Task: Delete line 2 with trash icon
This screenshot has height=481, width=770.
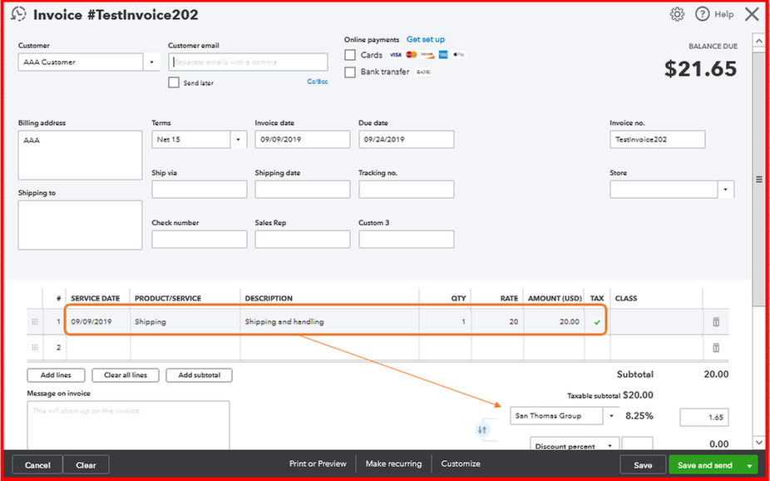Action: 716,347
